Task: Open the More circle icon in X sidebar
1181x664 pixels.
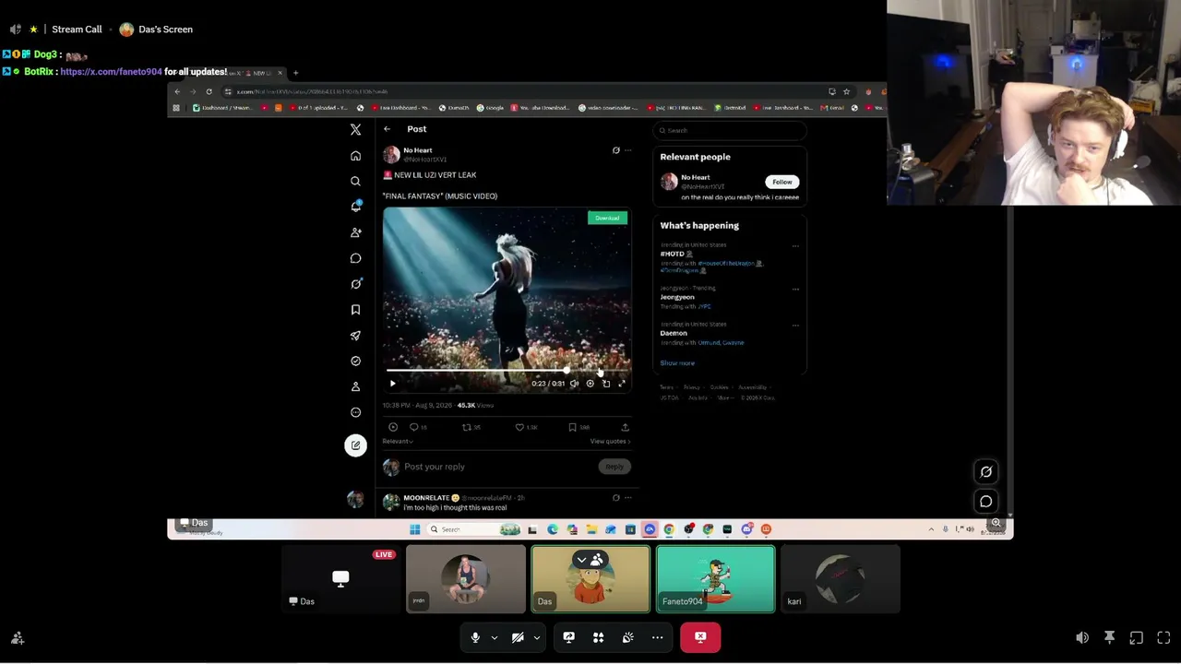Action: coord(355,412)
